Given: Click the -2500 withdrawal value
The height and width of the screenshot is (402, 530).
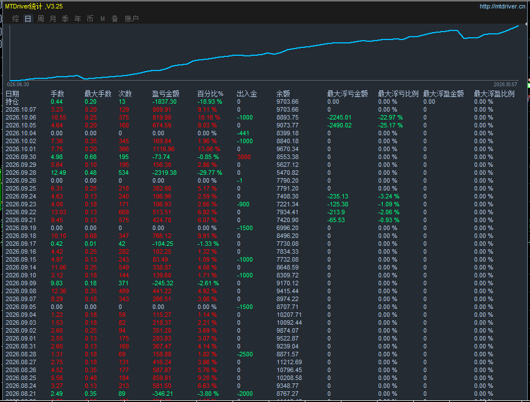Looking at the screenshot, I should [x=245, y=355].
